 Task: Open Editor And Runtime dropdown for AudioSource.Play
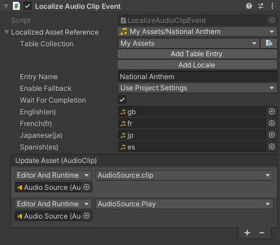(x=53, y=204)
